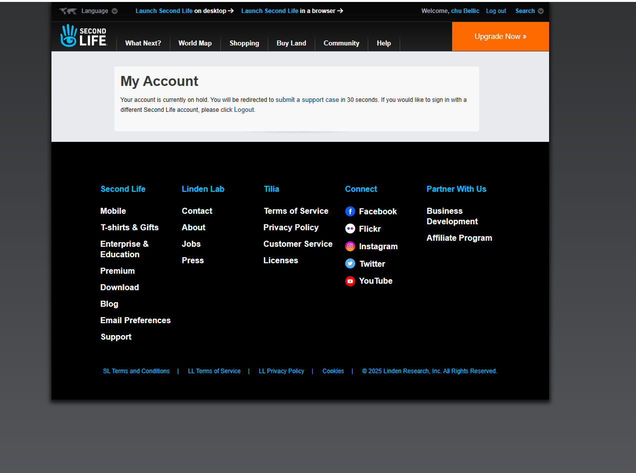
Task: Follow the submit a support case link
Action: [307, 100]
